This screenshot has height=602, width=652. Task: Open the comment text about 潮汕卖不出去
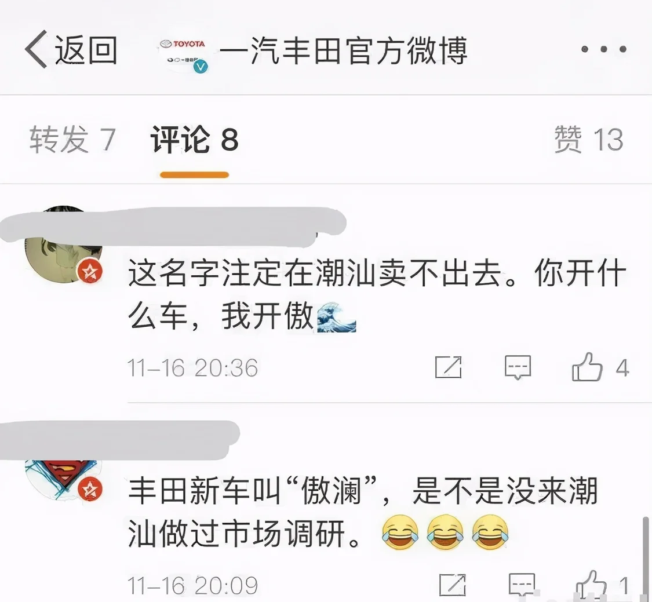377,294
